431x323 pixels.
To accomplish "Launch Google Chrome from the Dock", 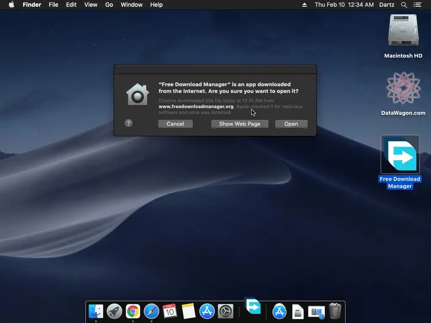I will (x=133, y=311).
